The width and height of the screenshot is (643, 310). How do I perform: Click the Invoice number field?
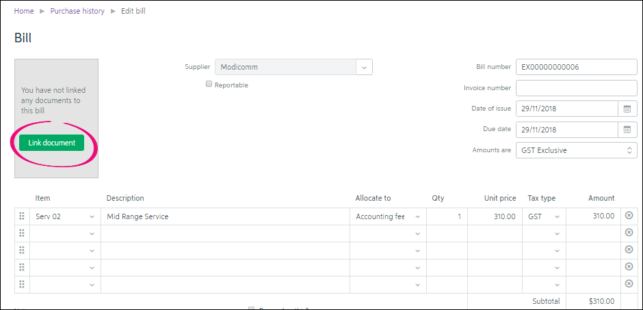pos(576,88)
